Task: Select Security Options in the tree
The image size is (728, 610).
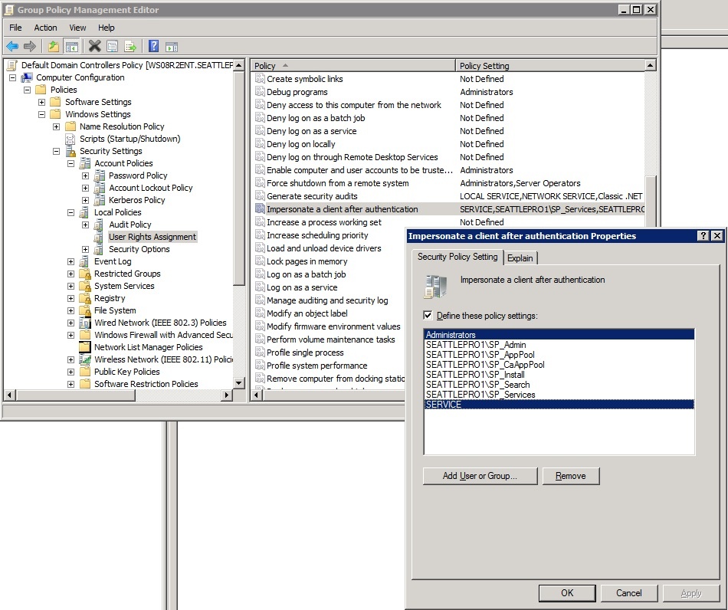Action: click(139, 249)
